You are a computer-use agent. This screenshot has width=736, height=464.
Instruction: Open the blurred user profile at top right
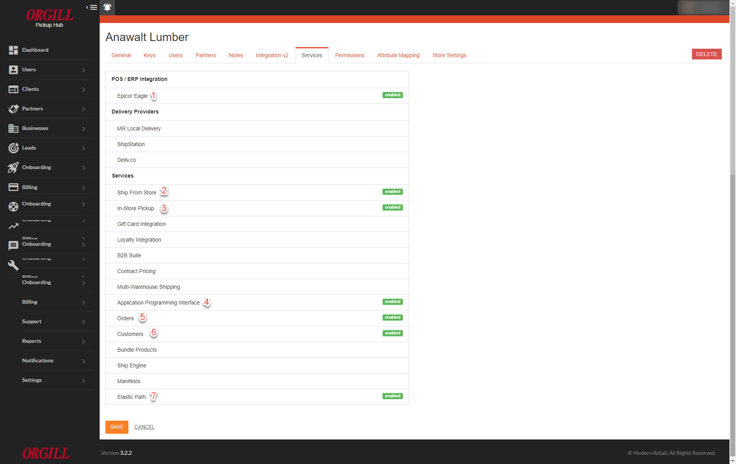point(703,7)
